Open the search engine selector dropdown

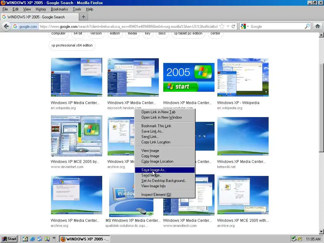pos(245,27)
